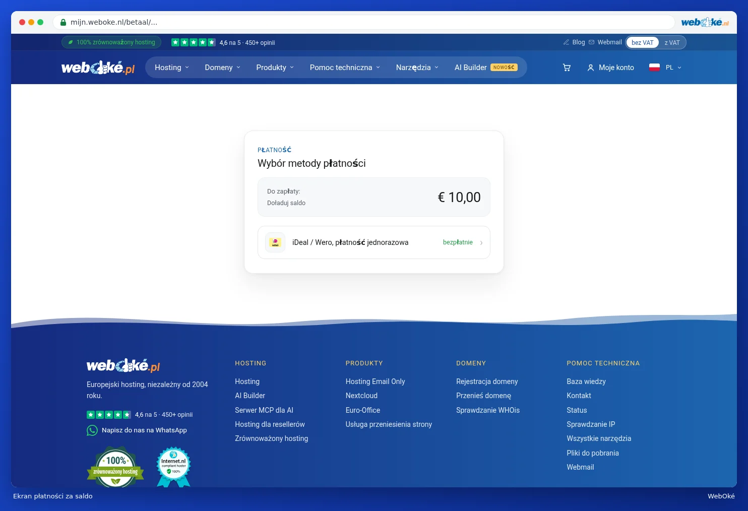Image resolution: width=748 pixels, height=511 pixels.
Task: Expand the Hosting navigation dropdown
Action: click(x=172, y=68)
